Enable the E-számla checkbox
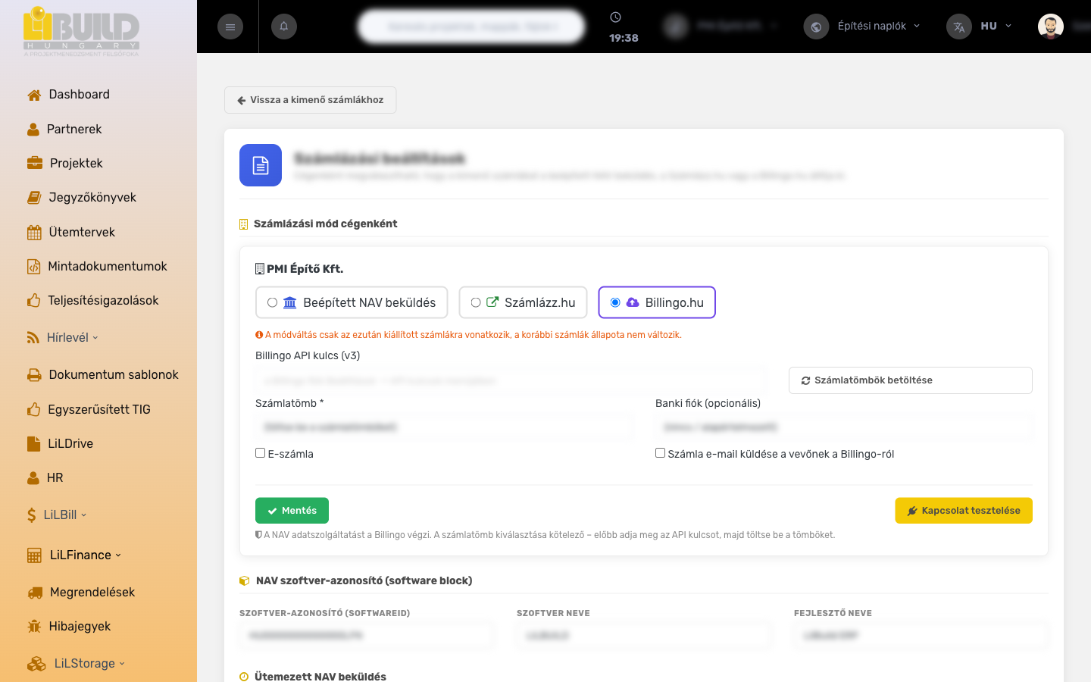The height and width of the screenshot is (682, 1091). coord(261,453)
